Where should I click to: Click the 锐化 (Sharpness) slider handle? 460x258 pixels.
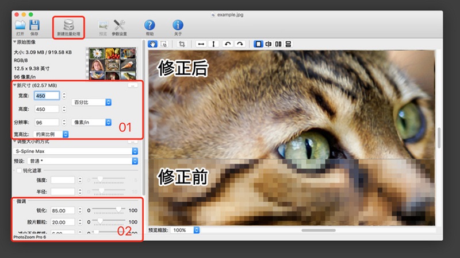pos(118,209)
